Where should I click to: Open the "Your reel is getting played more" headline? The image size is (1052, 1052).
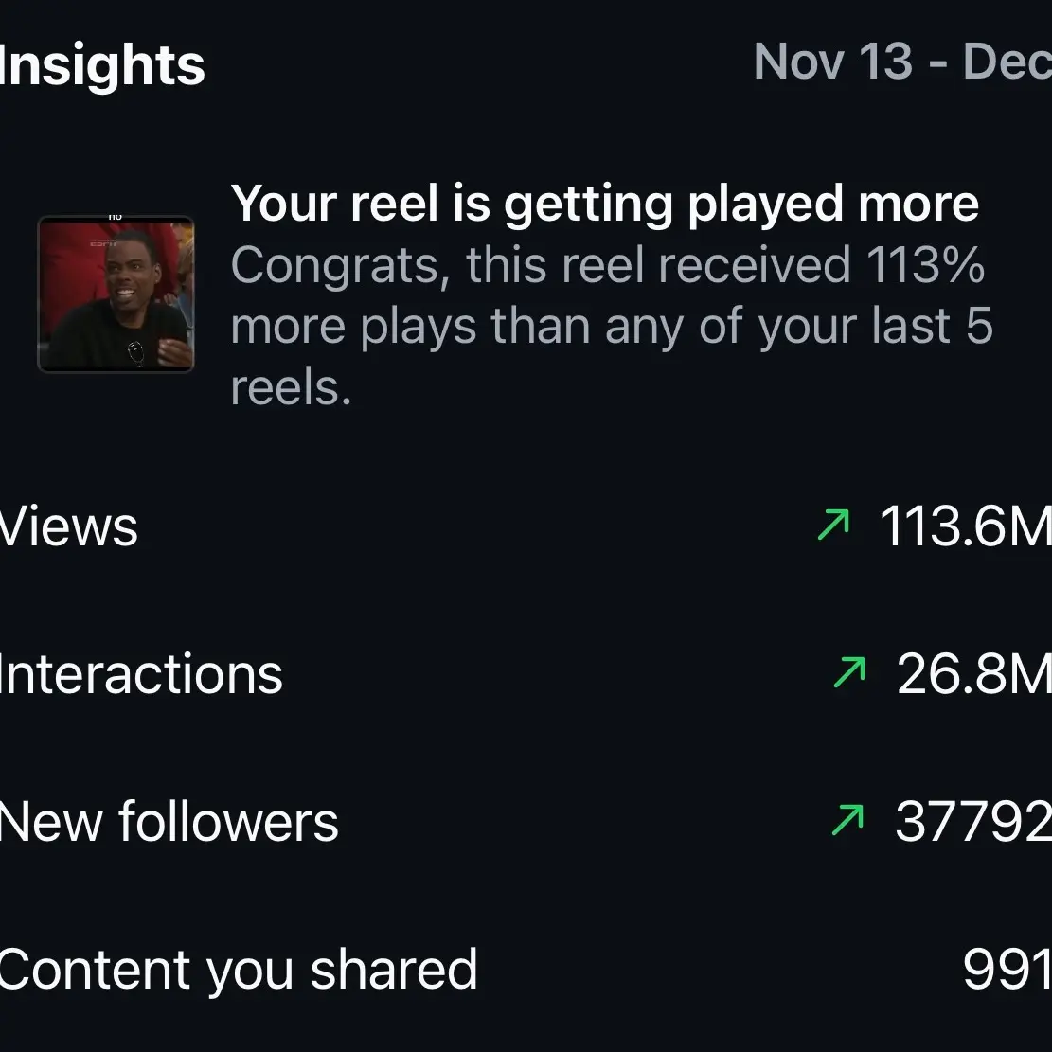pos(604,203)
